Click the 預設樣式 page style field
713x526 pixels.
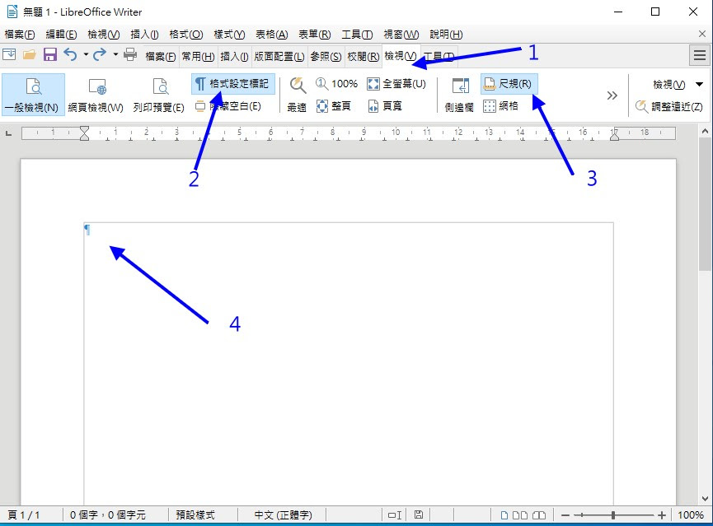tap(195, 515)
